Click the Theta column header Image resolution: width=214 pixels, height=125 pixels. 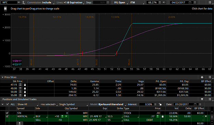coord(118,81)
